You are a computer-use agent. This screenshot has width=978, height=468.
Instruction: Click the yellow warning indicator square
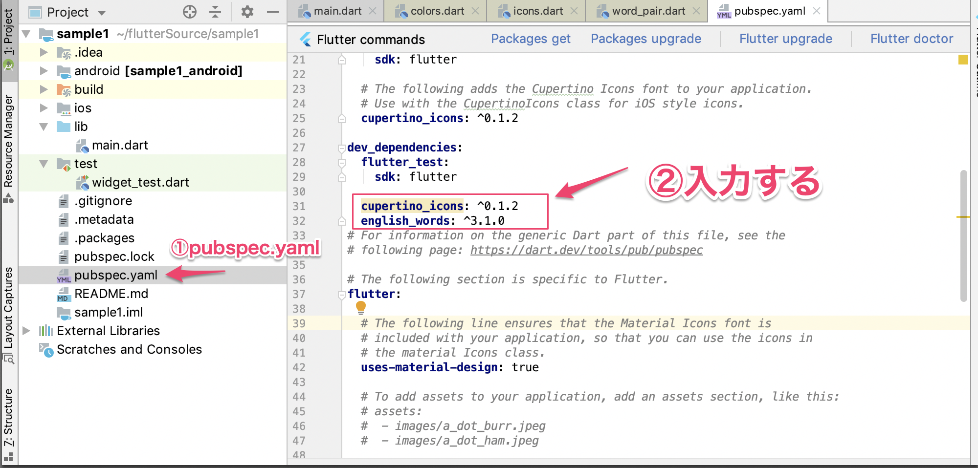click(963, 60)
